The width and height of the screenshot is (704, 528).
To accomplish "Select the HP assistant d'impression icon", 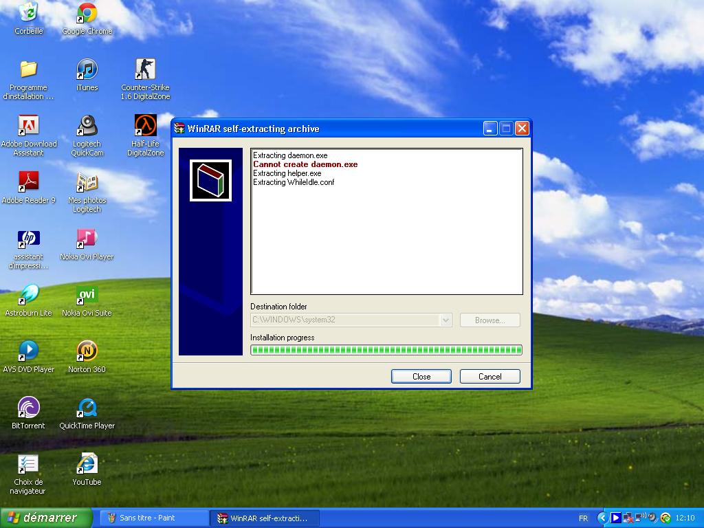I will click(x=28, y=248).
